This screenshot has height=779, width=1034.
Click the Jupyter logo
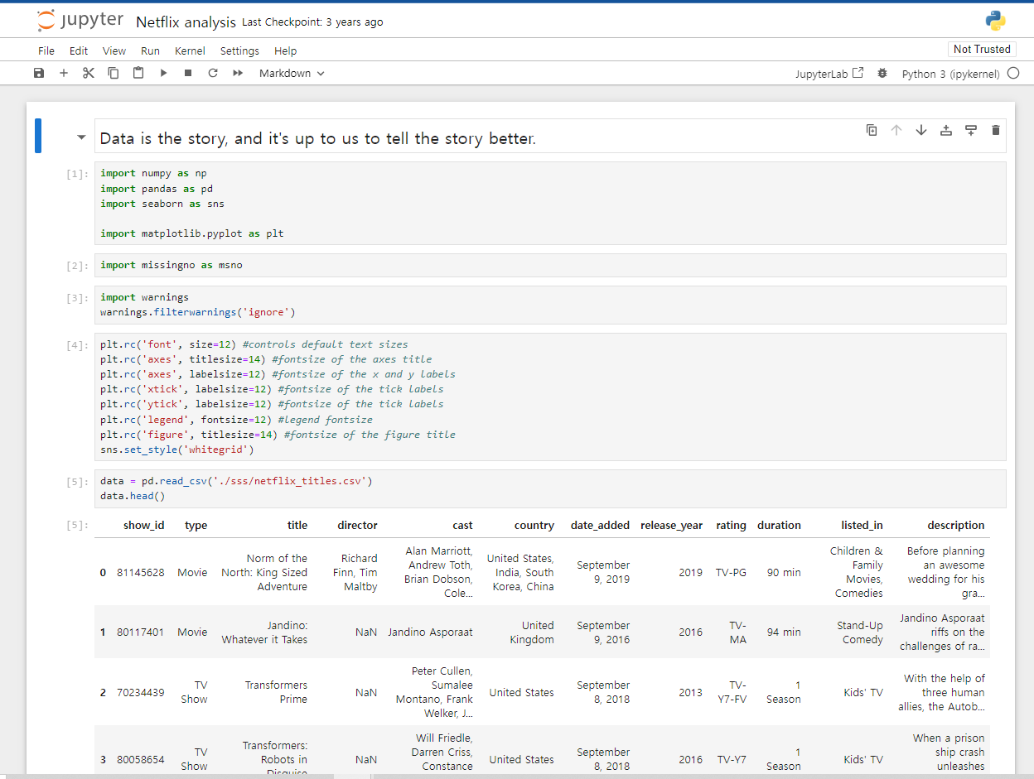pyautogui.click(x=80, y=21)
